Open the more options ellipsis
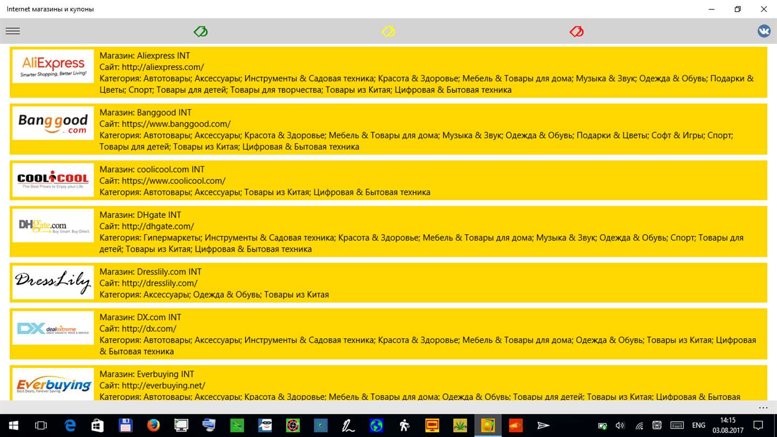Image resolution: width=777 pixels, height=437 pixels. pos(762,408)
